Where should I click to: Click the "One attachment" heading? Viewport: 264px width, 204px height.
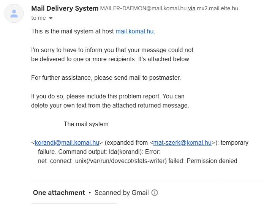click(x=59, y=193)
